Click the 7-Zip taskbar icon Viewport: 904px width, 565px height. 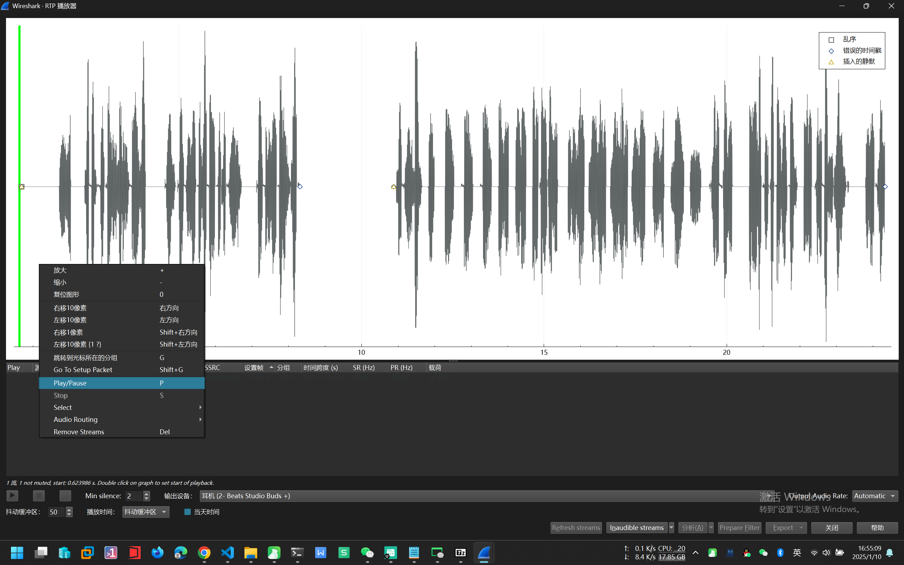tap(461, 552)
